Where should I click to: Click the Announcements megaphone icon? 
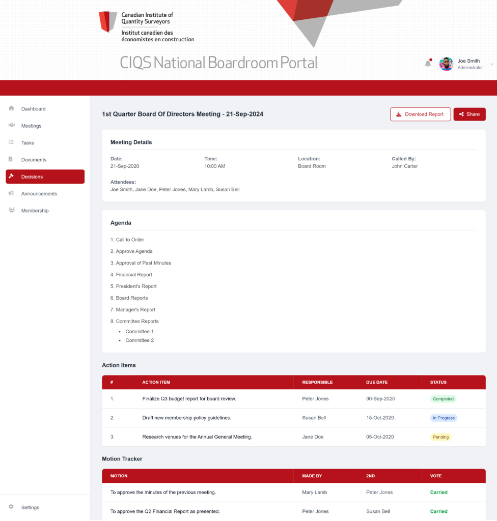(11, 193)
